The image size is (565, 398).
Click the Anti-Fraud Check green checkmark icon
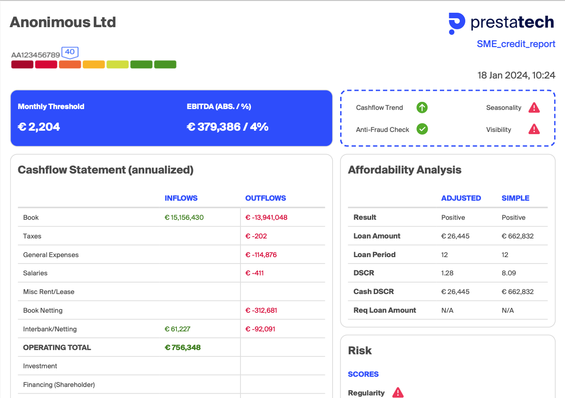pos(422,129)
